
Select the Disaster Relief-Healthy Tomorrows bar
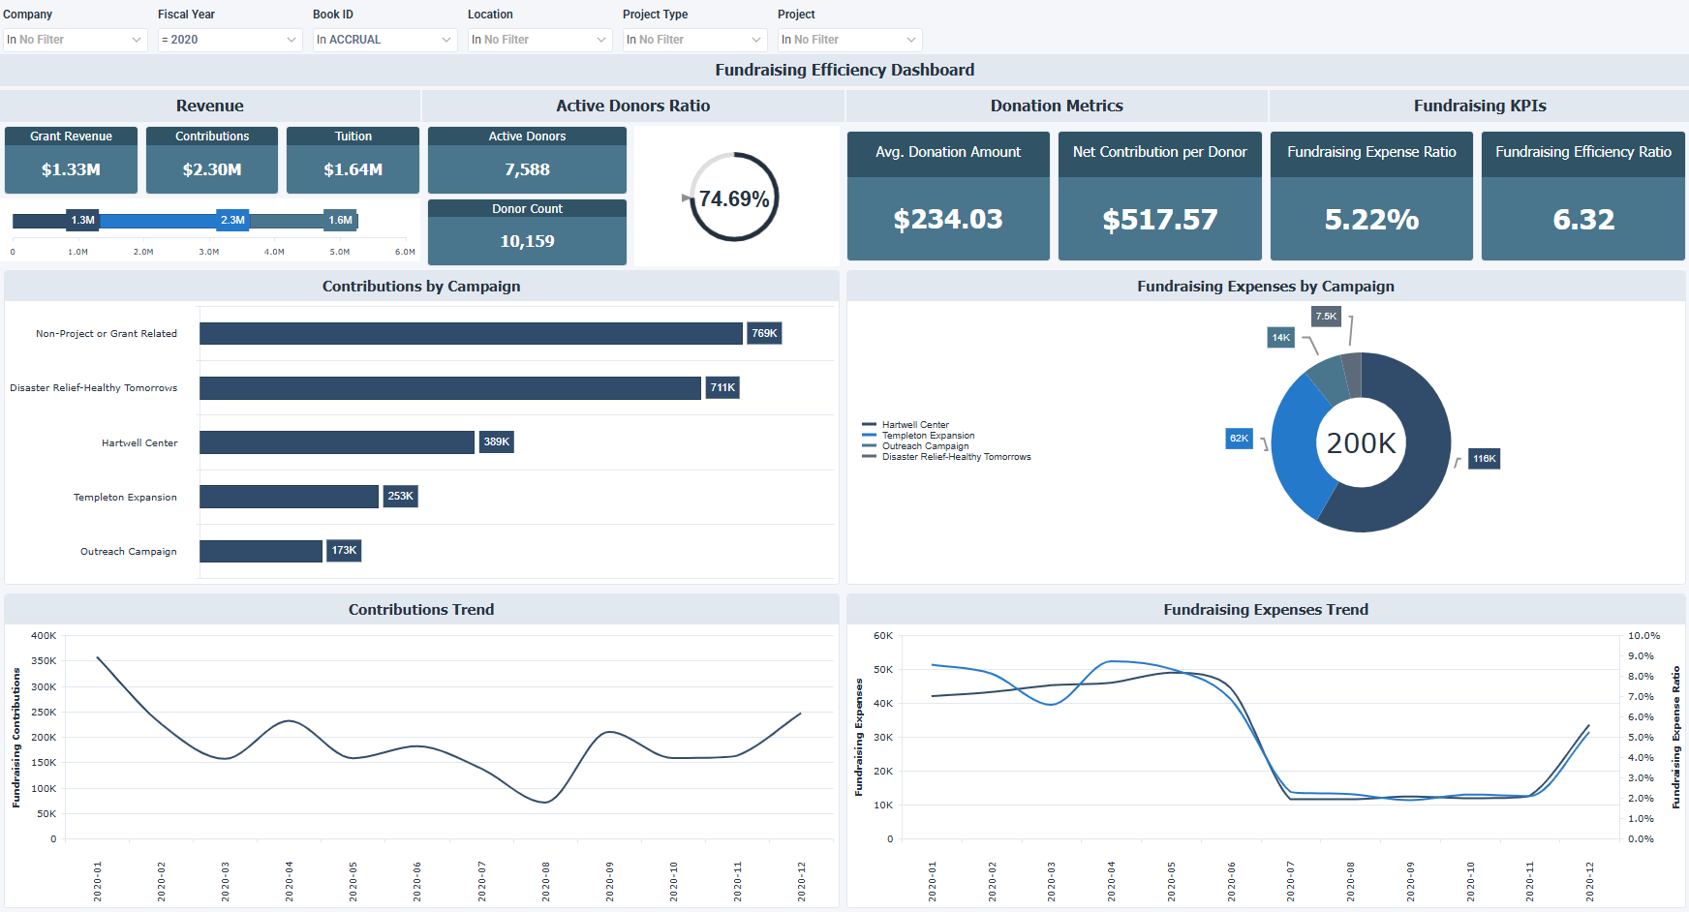pyautogui.click(x=450, y=388)
